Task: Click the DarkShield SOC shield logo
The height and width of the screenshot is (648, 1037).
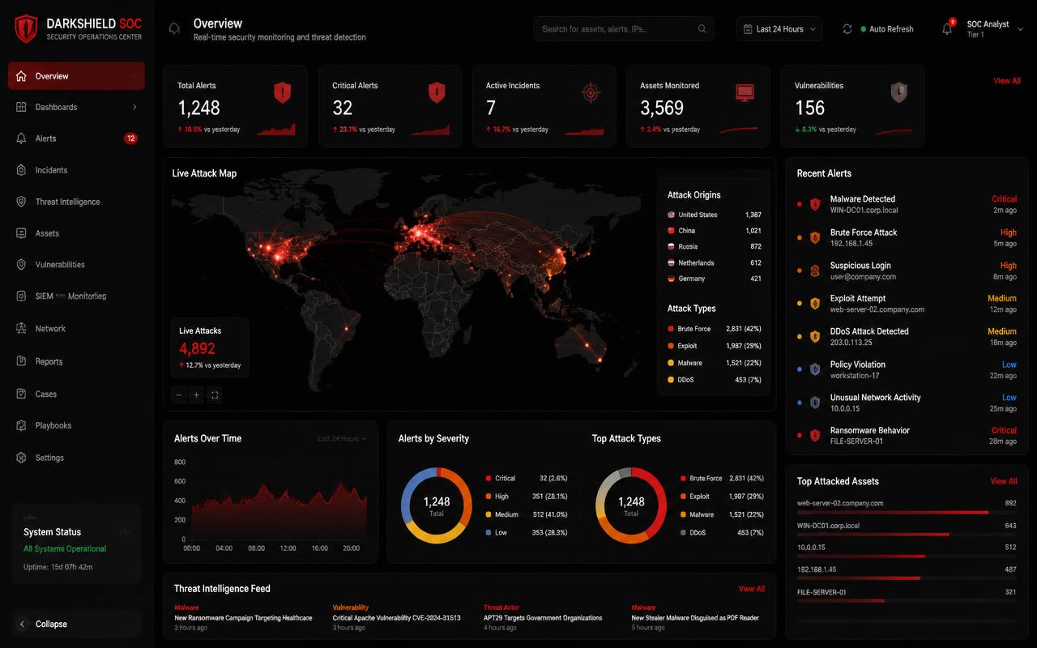Action: 26,28
